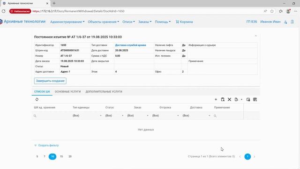Click the ШК ед. хранения filter input
Screen dimensions: 300x169
[x=51, y=116]
